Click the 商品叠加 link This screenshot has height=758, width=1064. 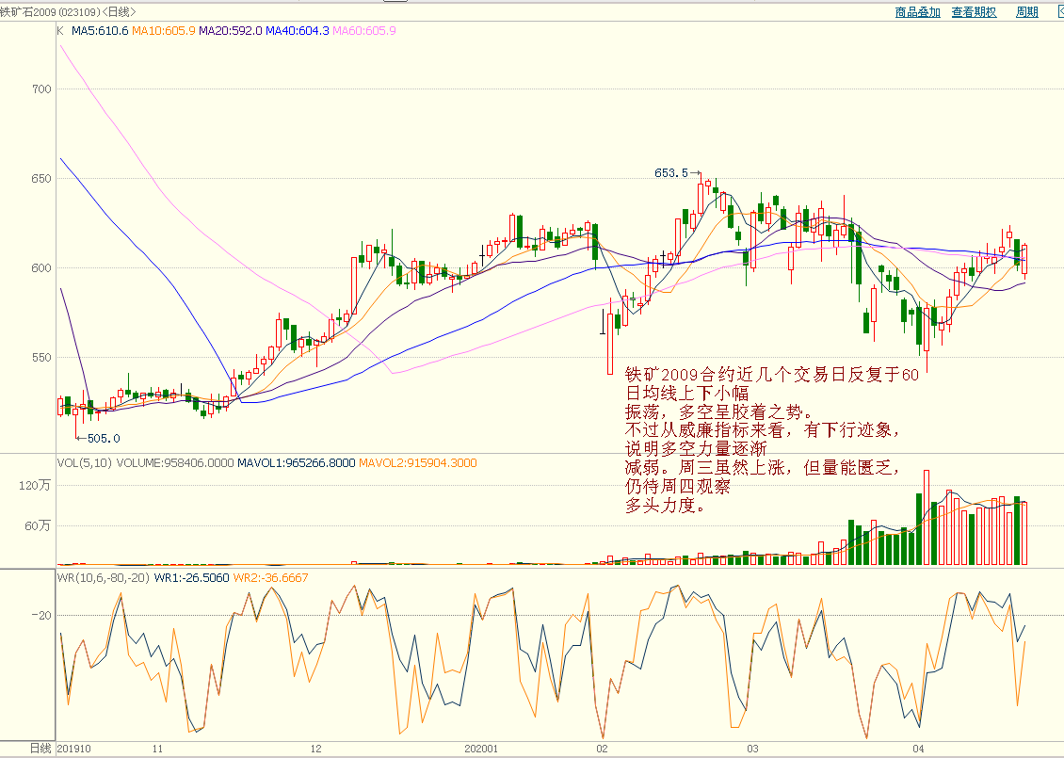[x=917, y=12]
